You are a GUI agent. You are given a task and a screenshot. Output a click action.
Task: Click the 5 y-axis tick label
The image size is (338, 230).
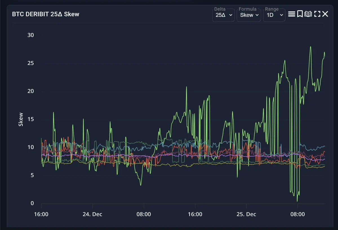coord(32,175)
